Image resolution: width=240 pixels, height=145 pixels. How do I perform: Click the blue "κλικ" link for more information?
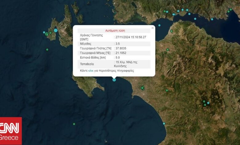[x=91, y=71]
